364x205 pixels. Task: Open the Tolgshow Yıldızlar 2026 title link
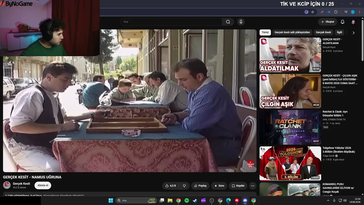pos(339,150)
